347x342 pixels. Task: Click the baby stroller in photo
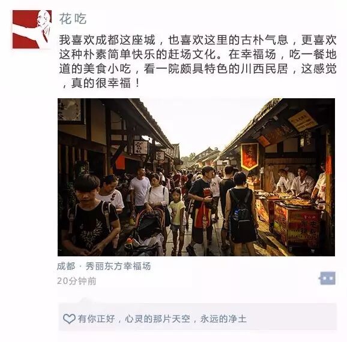[x=145, y=233]
